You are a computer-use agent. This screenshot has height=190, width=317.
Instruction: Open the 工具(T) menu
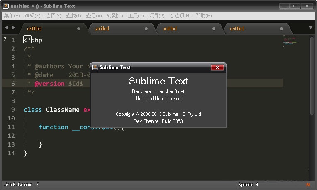136,16
